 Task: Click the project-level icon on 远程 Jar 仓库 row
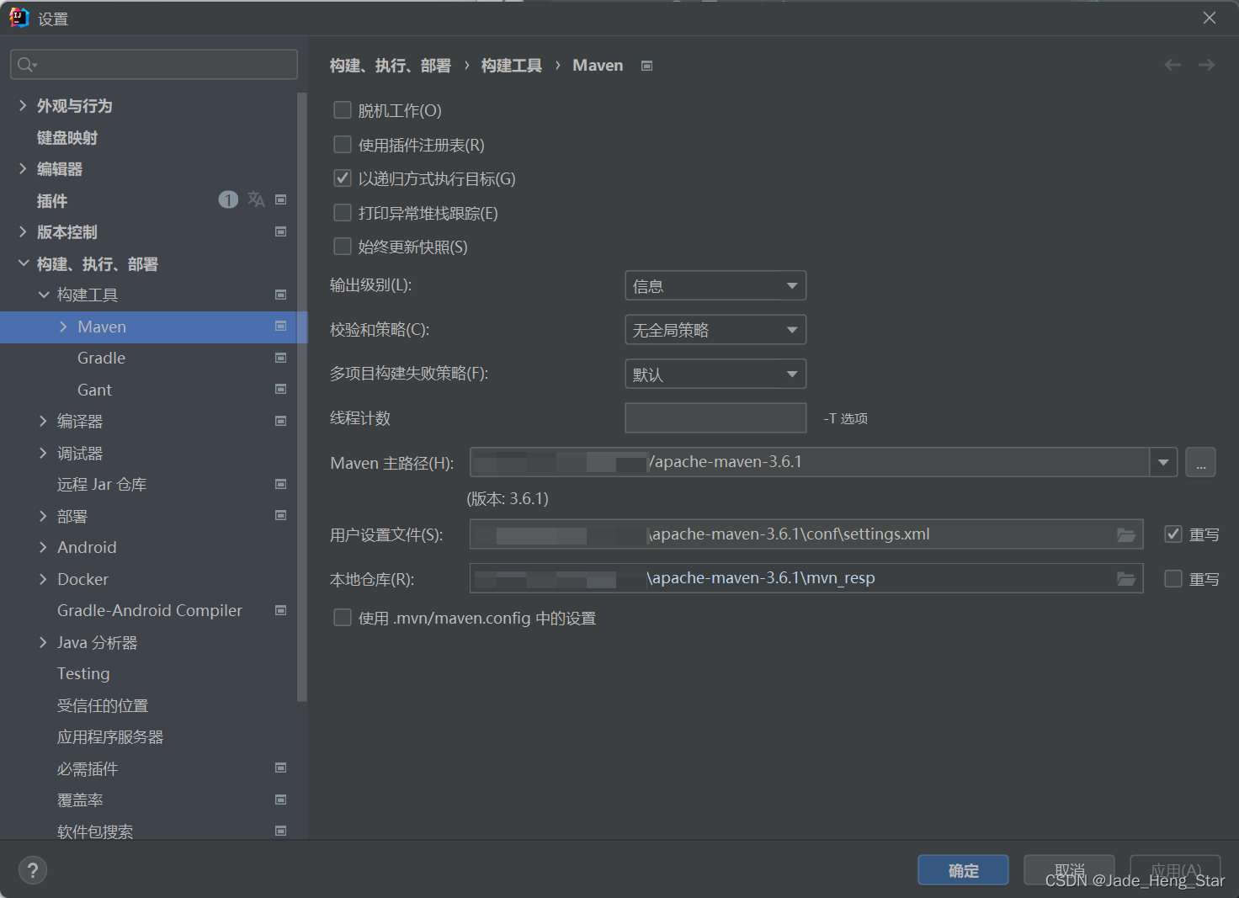(x=281, y=484)
